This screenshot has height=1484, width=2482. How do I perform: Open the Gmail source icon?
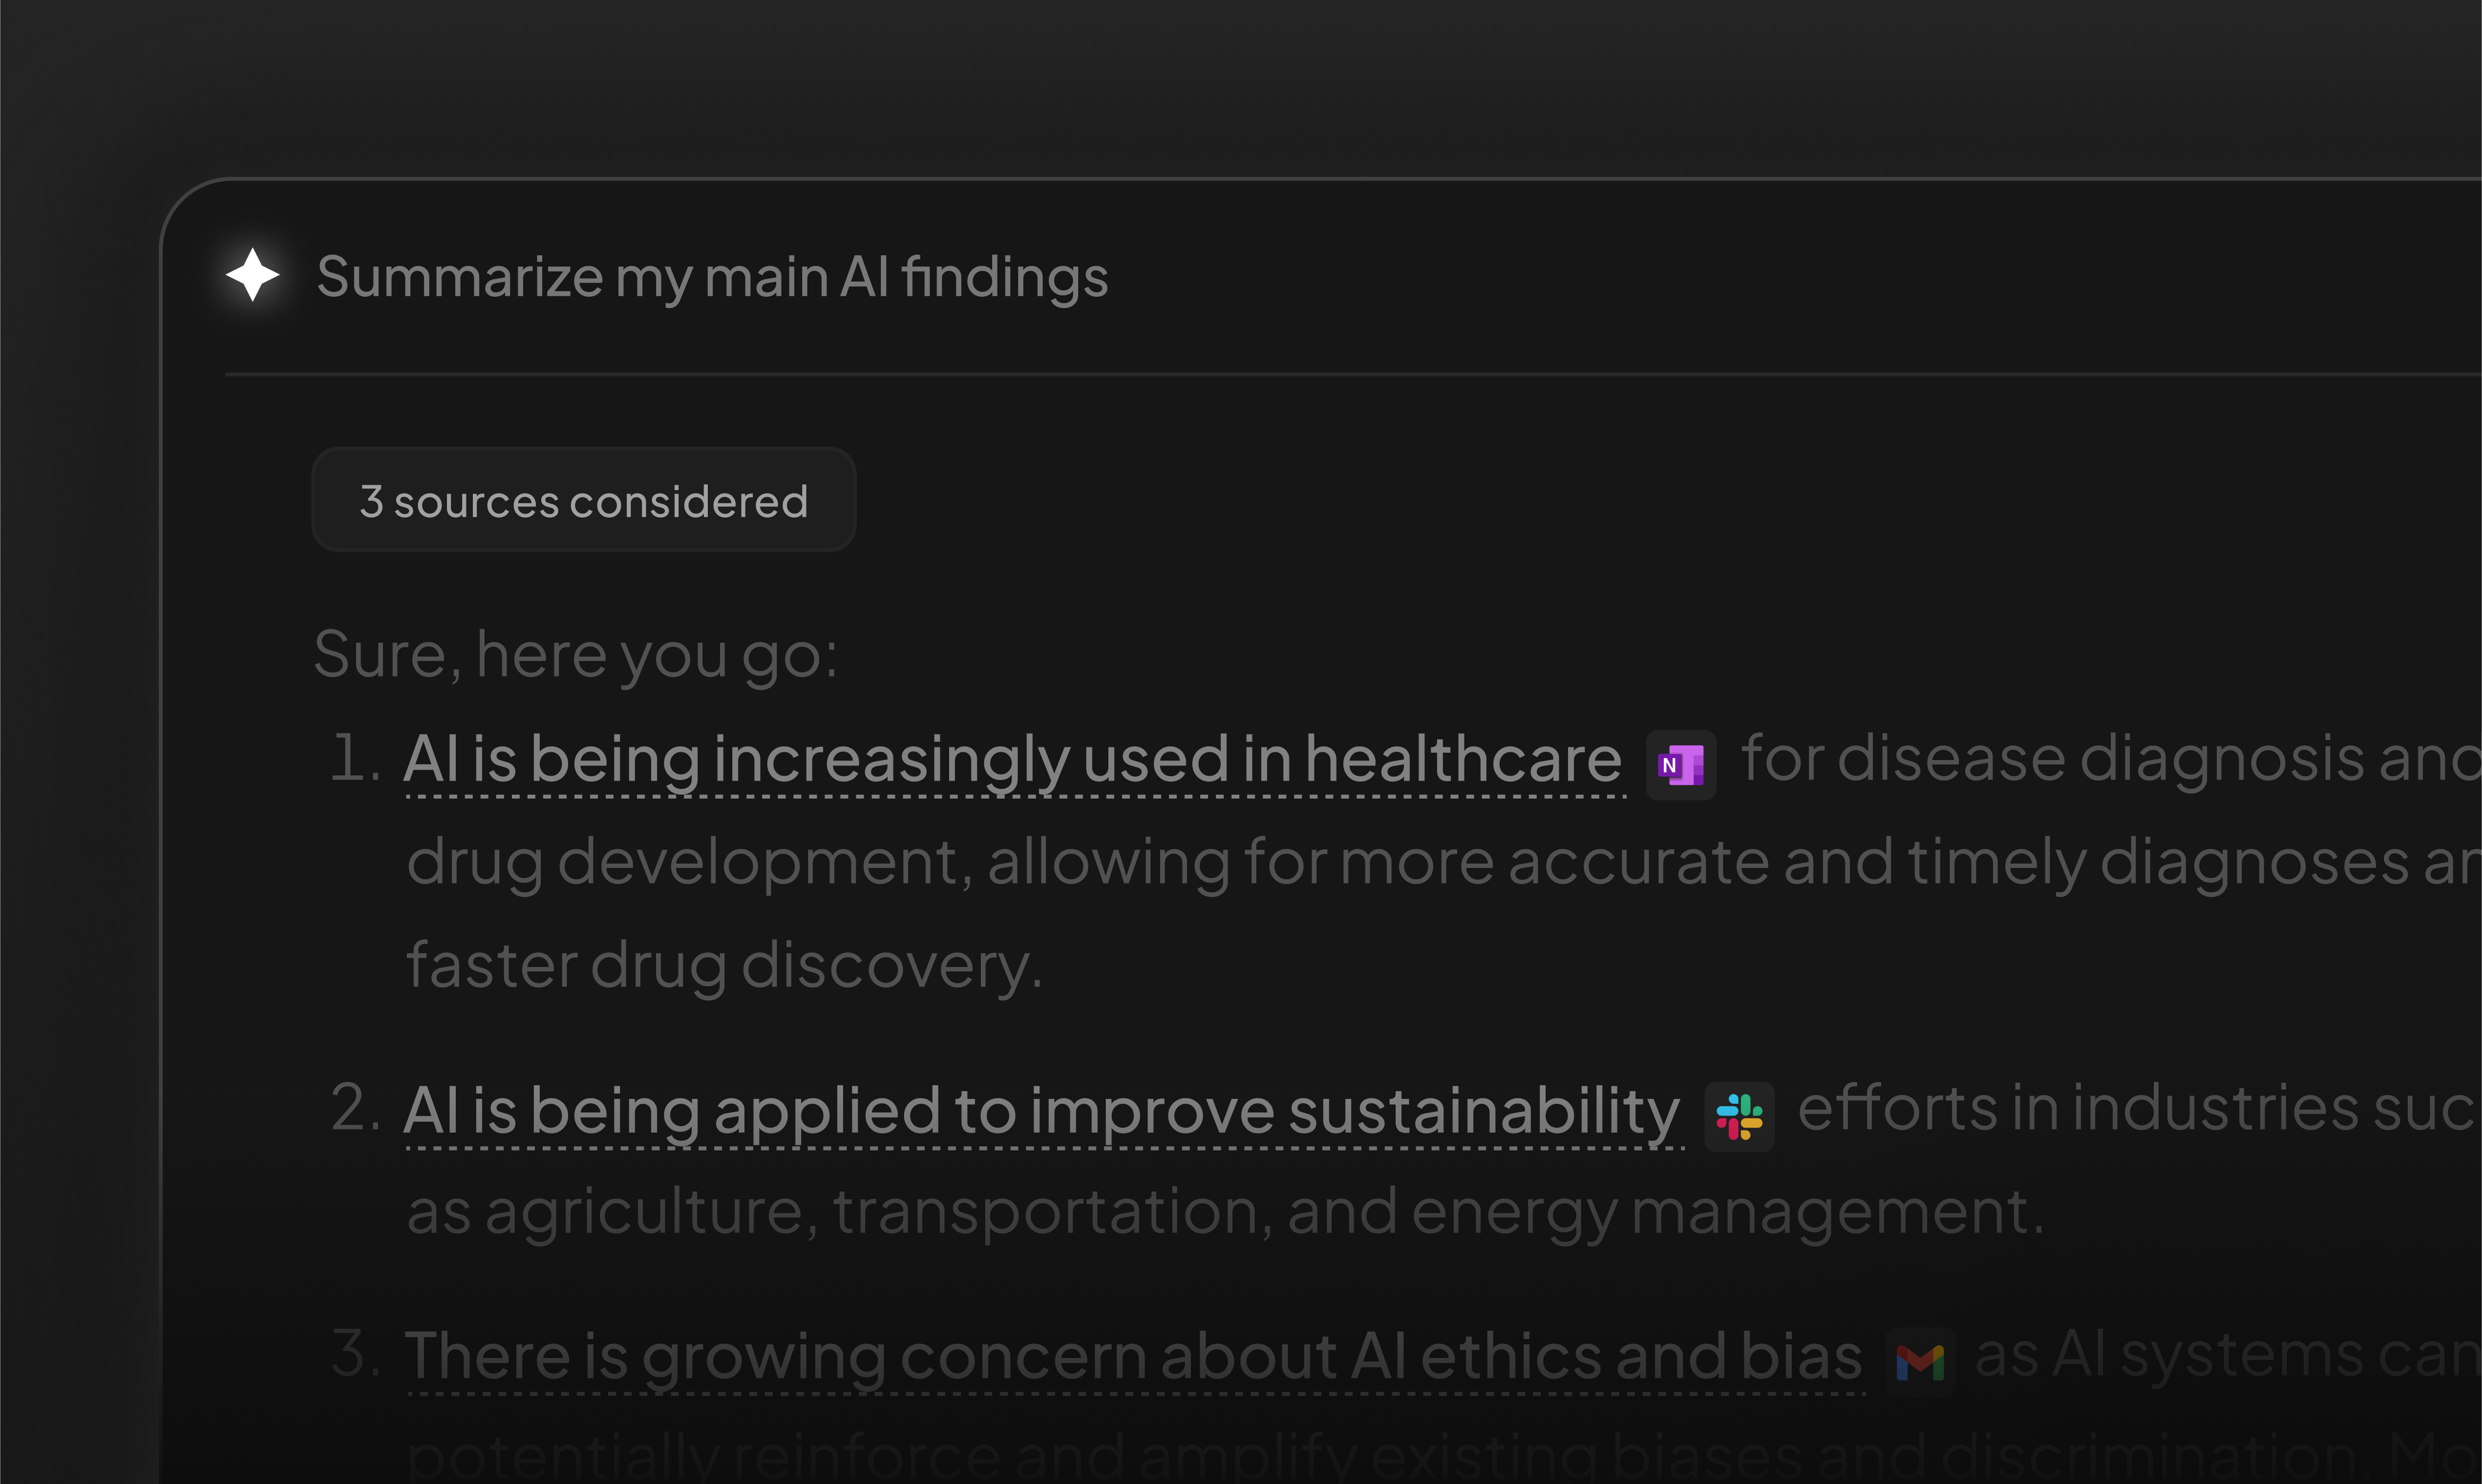(x=1920, y=1361)
